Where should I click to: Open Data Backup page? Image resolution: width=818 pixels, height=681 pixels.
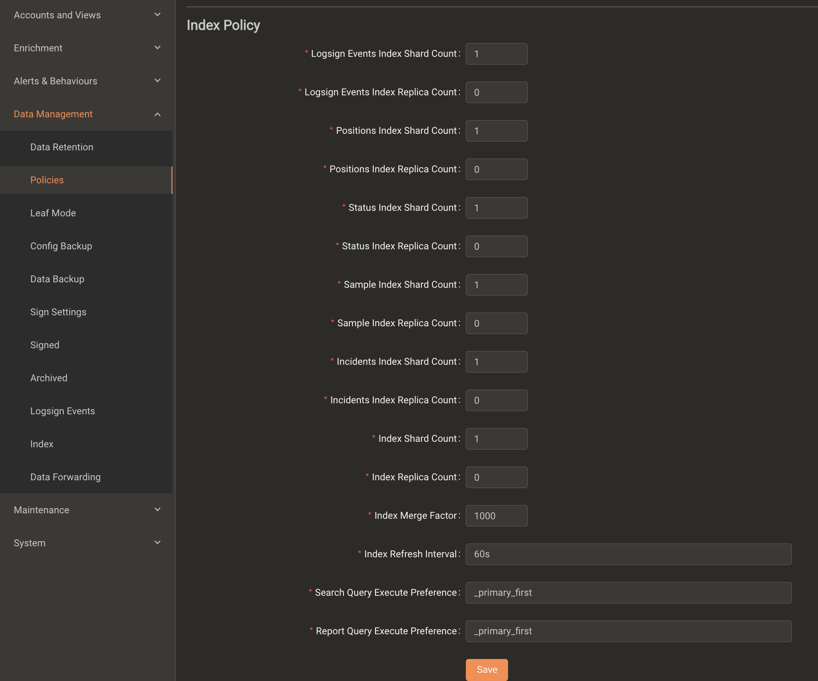click(x=86, y=279)
